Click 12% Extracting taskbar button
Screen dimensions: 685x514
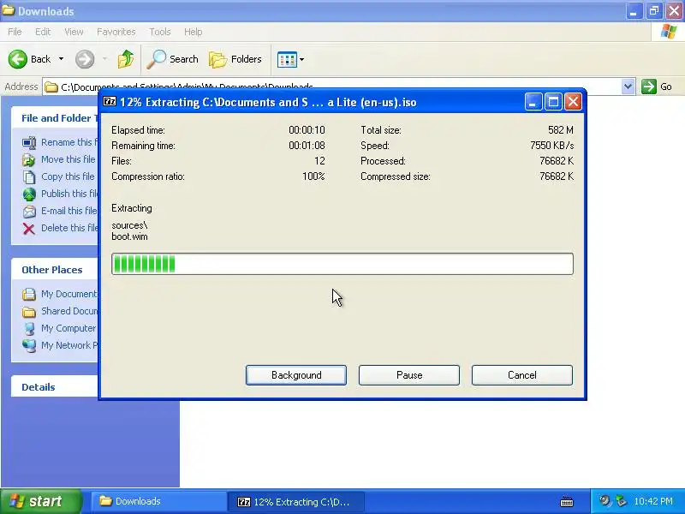click(295, 502)
